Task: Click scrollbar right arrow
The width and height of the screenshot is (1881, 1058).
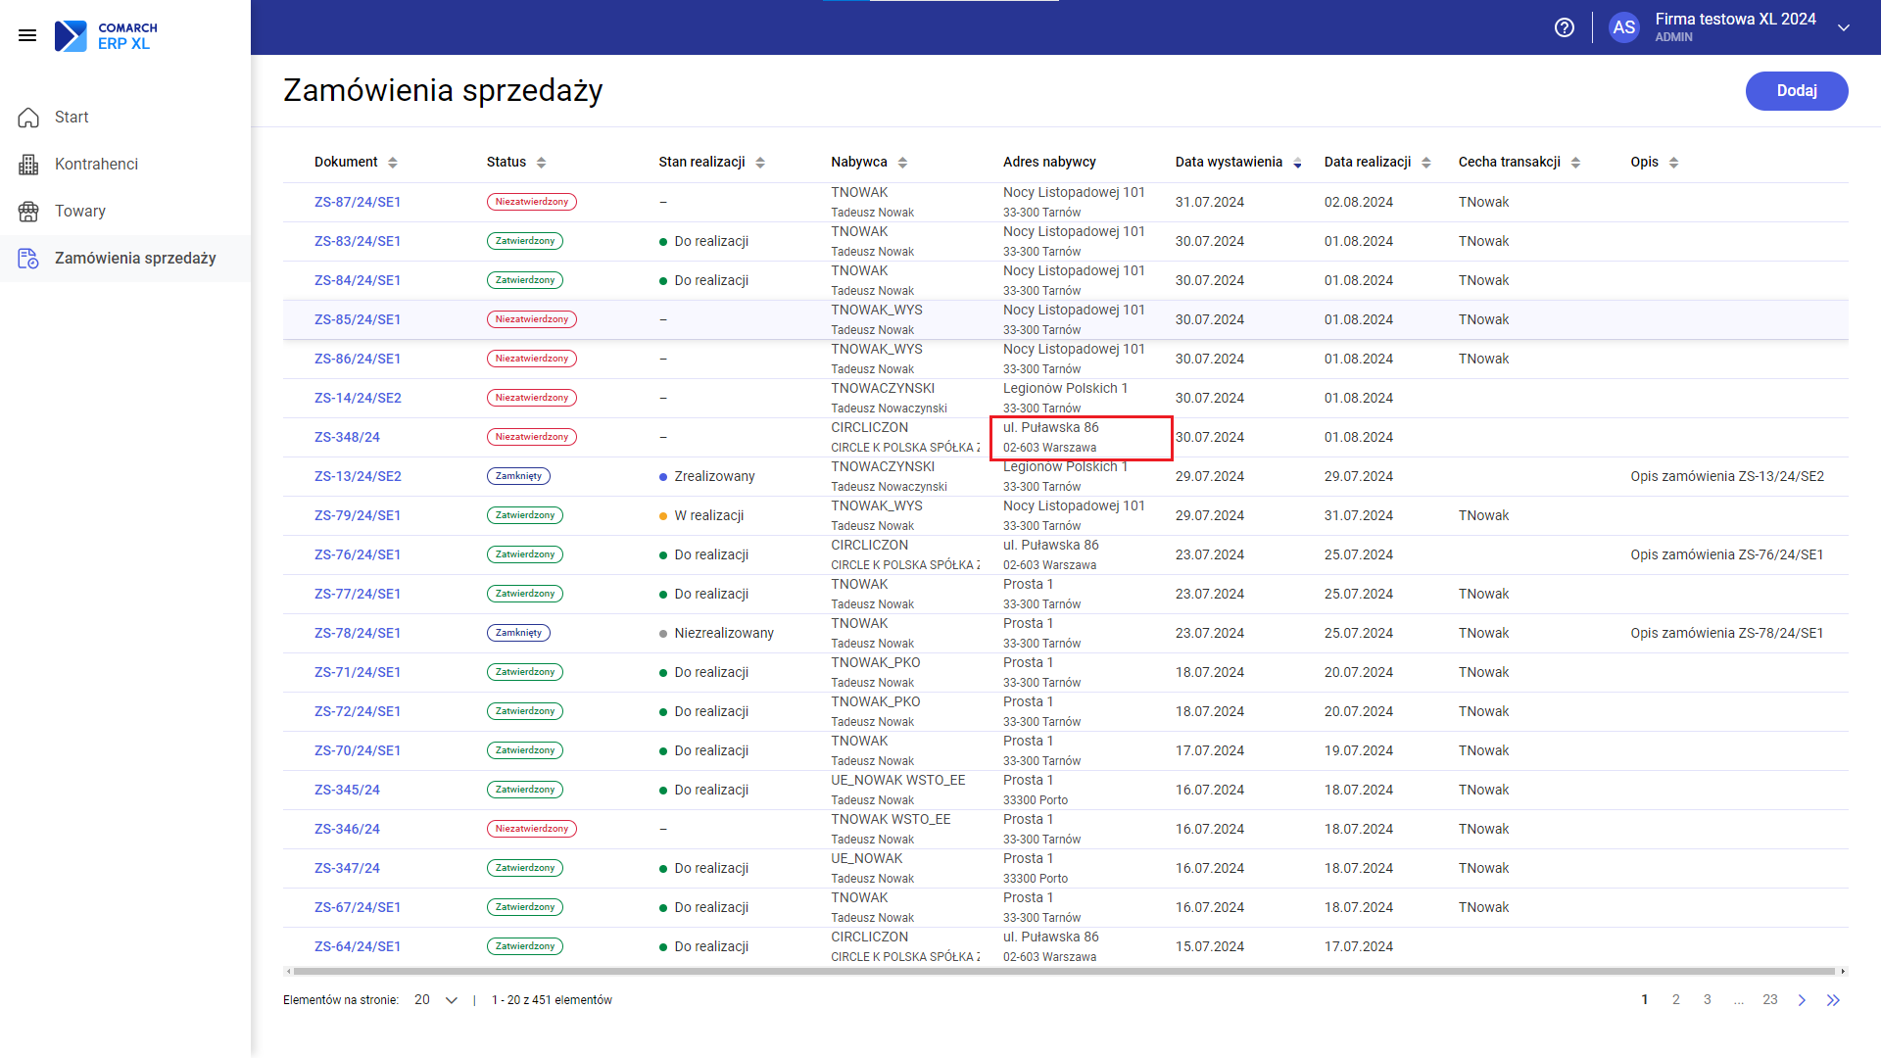Action: 1843,972
